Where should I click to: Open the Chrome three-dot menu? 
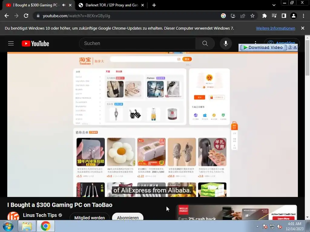303,16
